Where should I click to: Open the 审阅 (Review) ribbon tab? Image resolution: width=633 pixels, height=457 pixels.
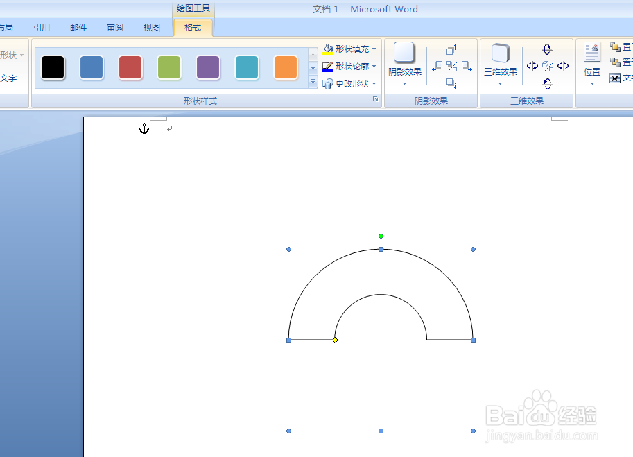tap(114, 27)
